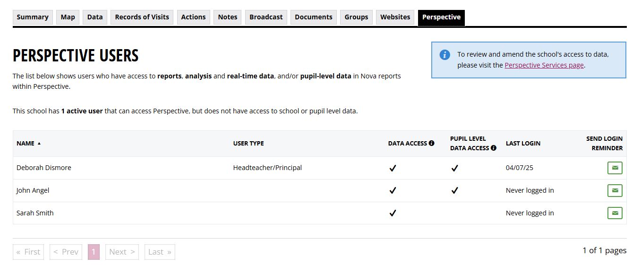Image resolution: width=641 pixels, height=265 pixels.
Task: Click Deborah Dismore's data access checkmark
Action: [x=393, y=168]
